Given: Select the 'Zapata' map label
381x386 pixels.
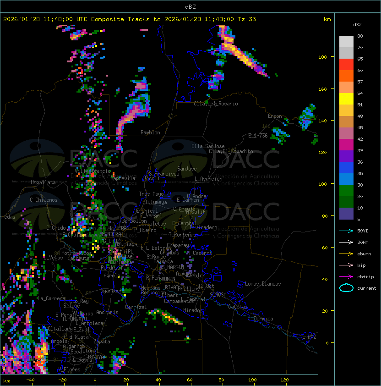Looking at the screenshot, I should (x=102, y=342).
